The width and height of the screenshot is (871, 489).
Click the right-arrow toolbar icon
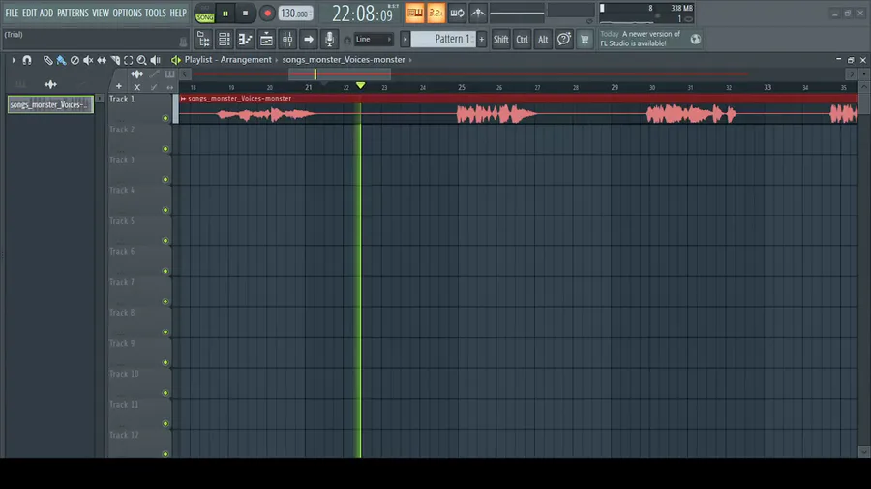tap(309, 40)
